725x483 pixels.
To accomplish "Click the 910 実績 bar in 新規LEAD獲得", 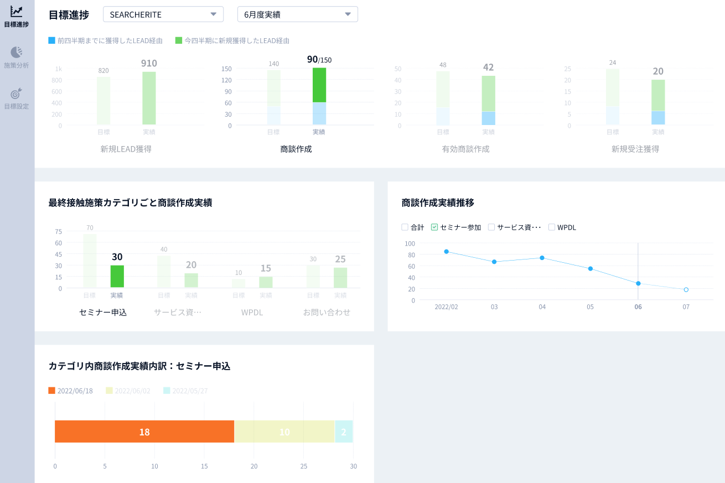I will point(149,98).
